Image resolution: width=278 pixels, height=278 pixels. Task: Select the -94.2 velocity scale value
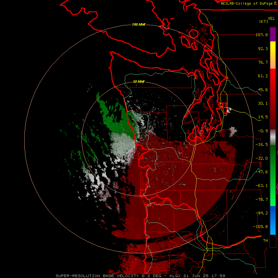click(x=262, y=213)
